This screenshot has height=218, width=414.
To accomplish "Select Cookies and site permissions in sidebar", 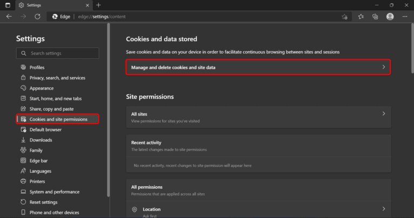I will (x=58, y=119).
